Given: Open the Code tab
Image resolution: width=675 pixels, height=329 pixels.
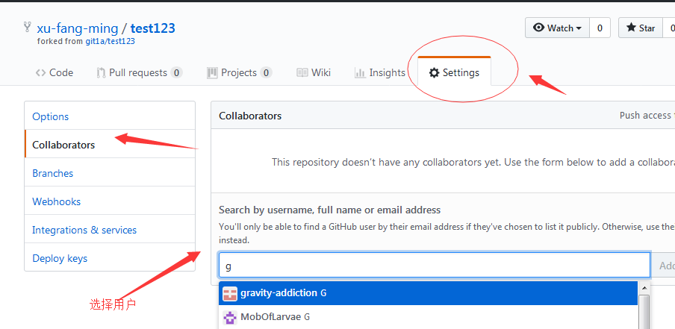Looking at the screenshot, I should point(54,72).
